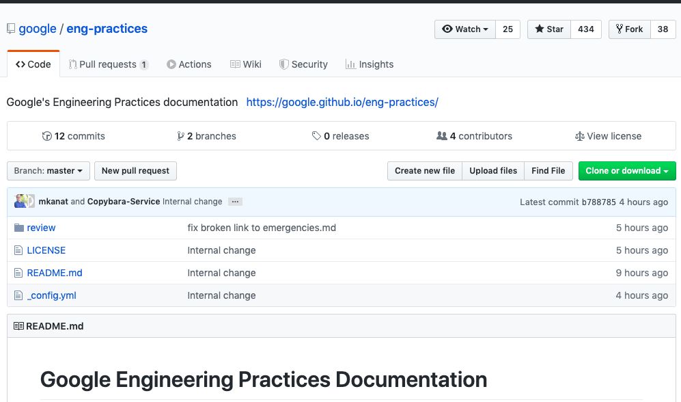Screen dimensions: 681x402
Task: Open the Watch dropdown
Action: [465, 29]
